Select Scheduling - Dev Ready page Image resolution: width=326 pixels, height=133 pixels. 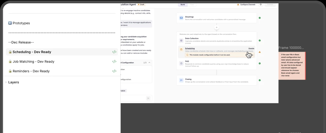(62, 52)
